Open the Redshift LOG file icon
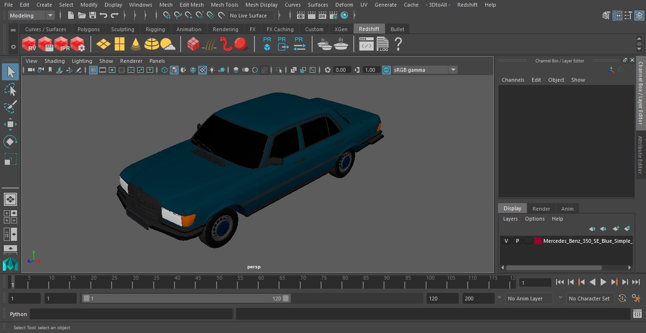646x333 pixels. point(383,44)
